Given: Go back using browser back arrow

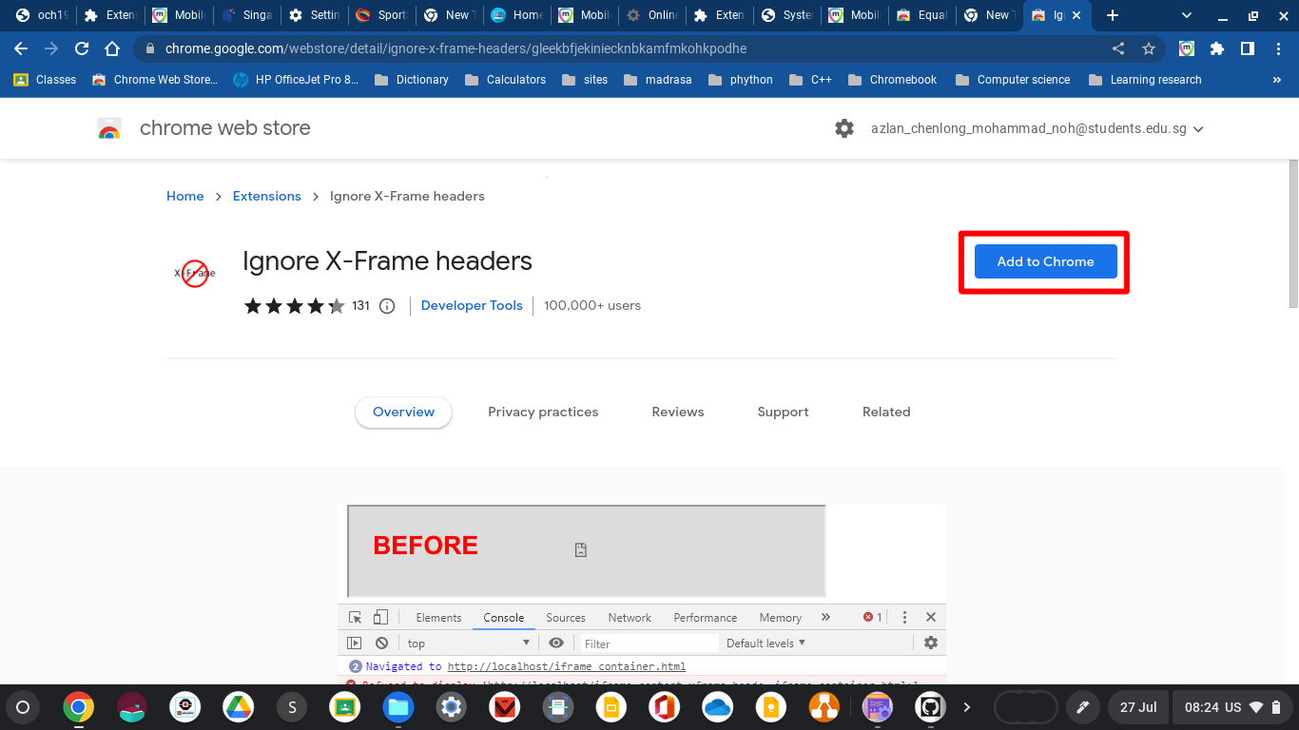Looking at the screenshot, I should coord(21,48).
